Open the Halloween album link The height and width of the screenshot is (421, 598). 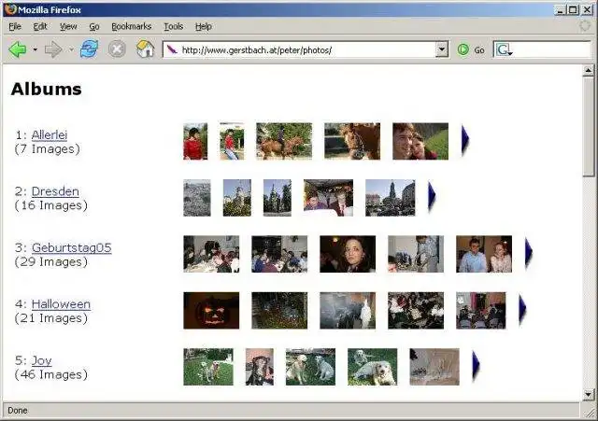(61, 304)
